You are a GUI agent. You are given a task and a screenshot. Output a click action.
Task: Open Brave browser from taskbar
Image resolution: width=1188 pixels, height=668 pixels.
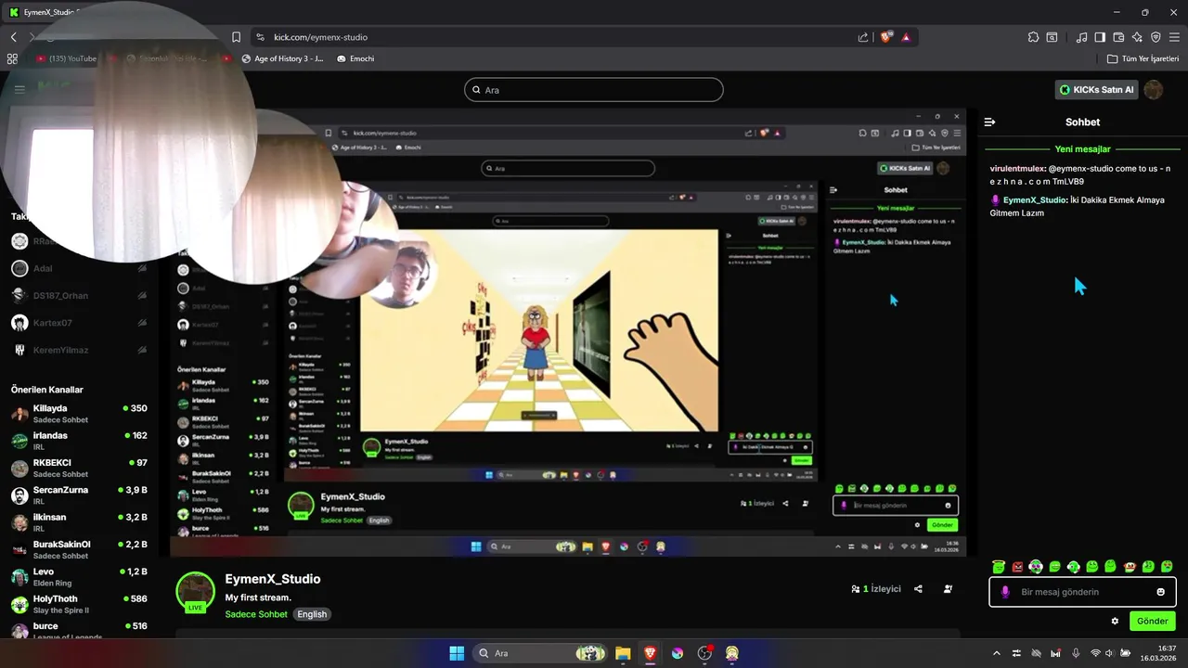650,653
